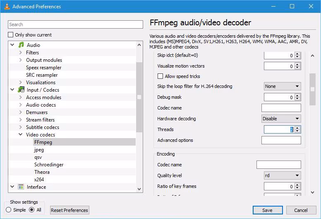Select qsv video codec item

tap(38, 157)
